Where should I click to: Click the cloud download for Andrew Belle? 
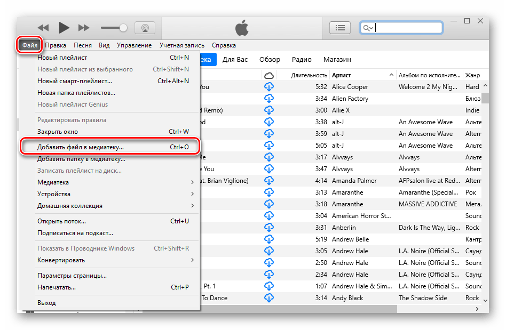[x=269, y=239]
